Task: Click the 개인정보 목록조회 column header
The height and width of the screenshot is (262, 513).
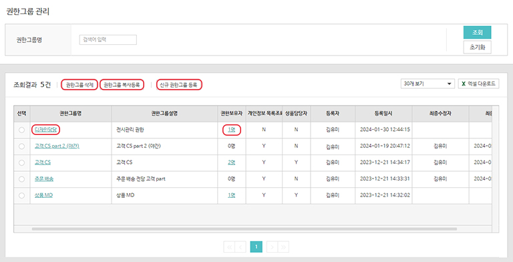Action: pyautogui.click(x=265, y=114)
